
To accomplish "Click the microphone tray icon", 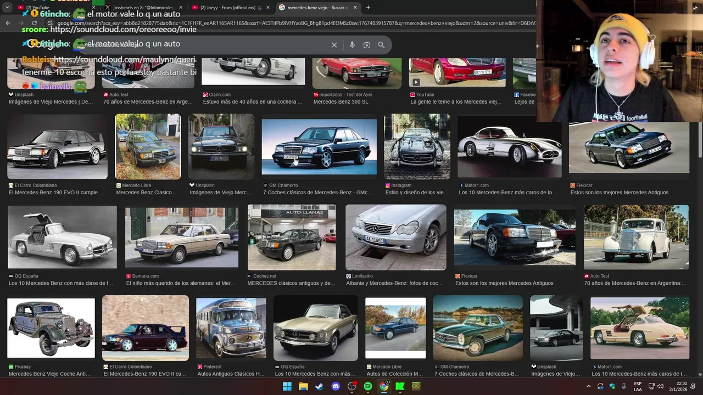I will [x=624, y=386].
